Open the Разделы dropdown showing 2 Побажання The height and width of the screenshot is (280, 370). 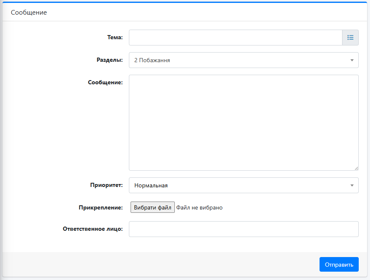244,60
